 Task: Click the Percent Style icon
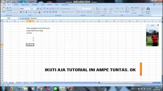coord(82,12)
